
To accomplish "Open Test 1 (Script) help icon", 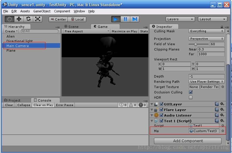I will [x=217, y=121].
